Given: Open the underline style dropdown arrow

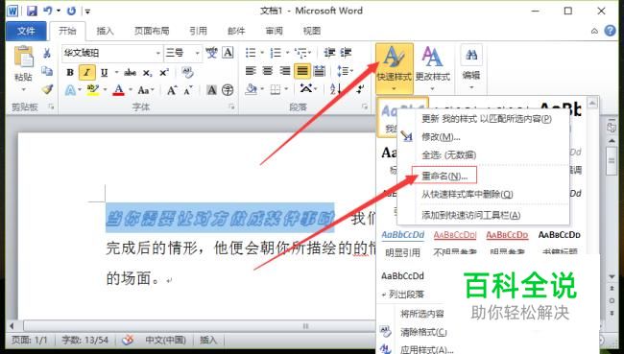Looking at the screenshot, I should [116, 72].
